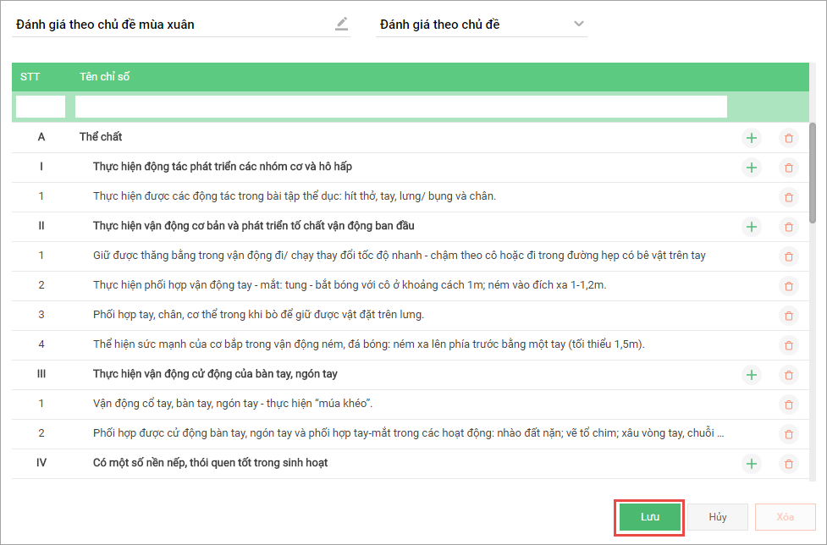This screenshot has width=827, height=545.
Task: Delete the múa khéo indicator row
Action: (x=789, y=404)
